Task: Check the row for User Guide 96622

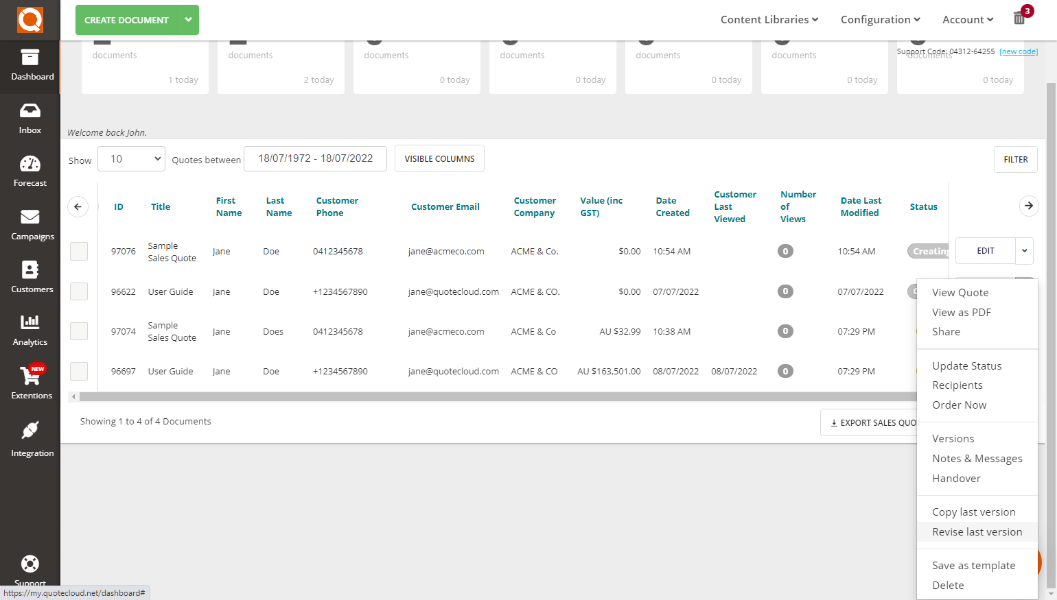Action: point(78,291)
